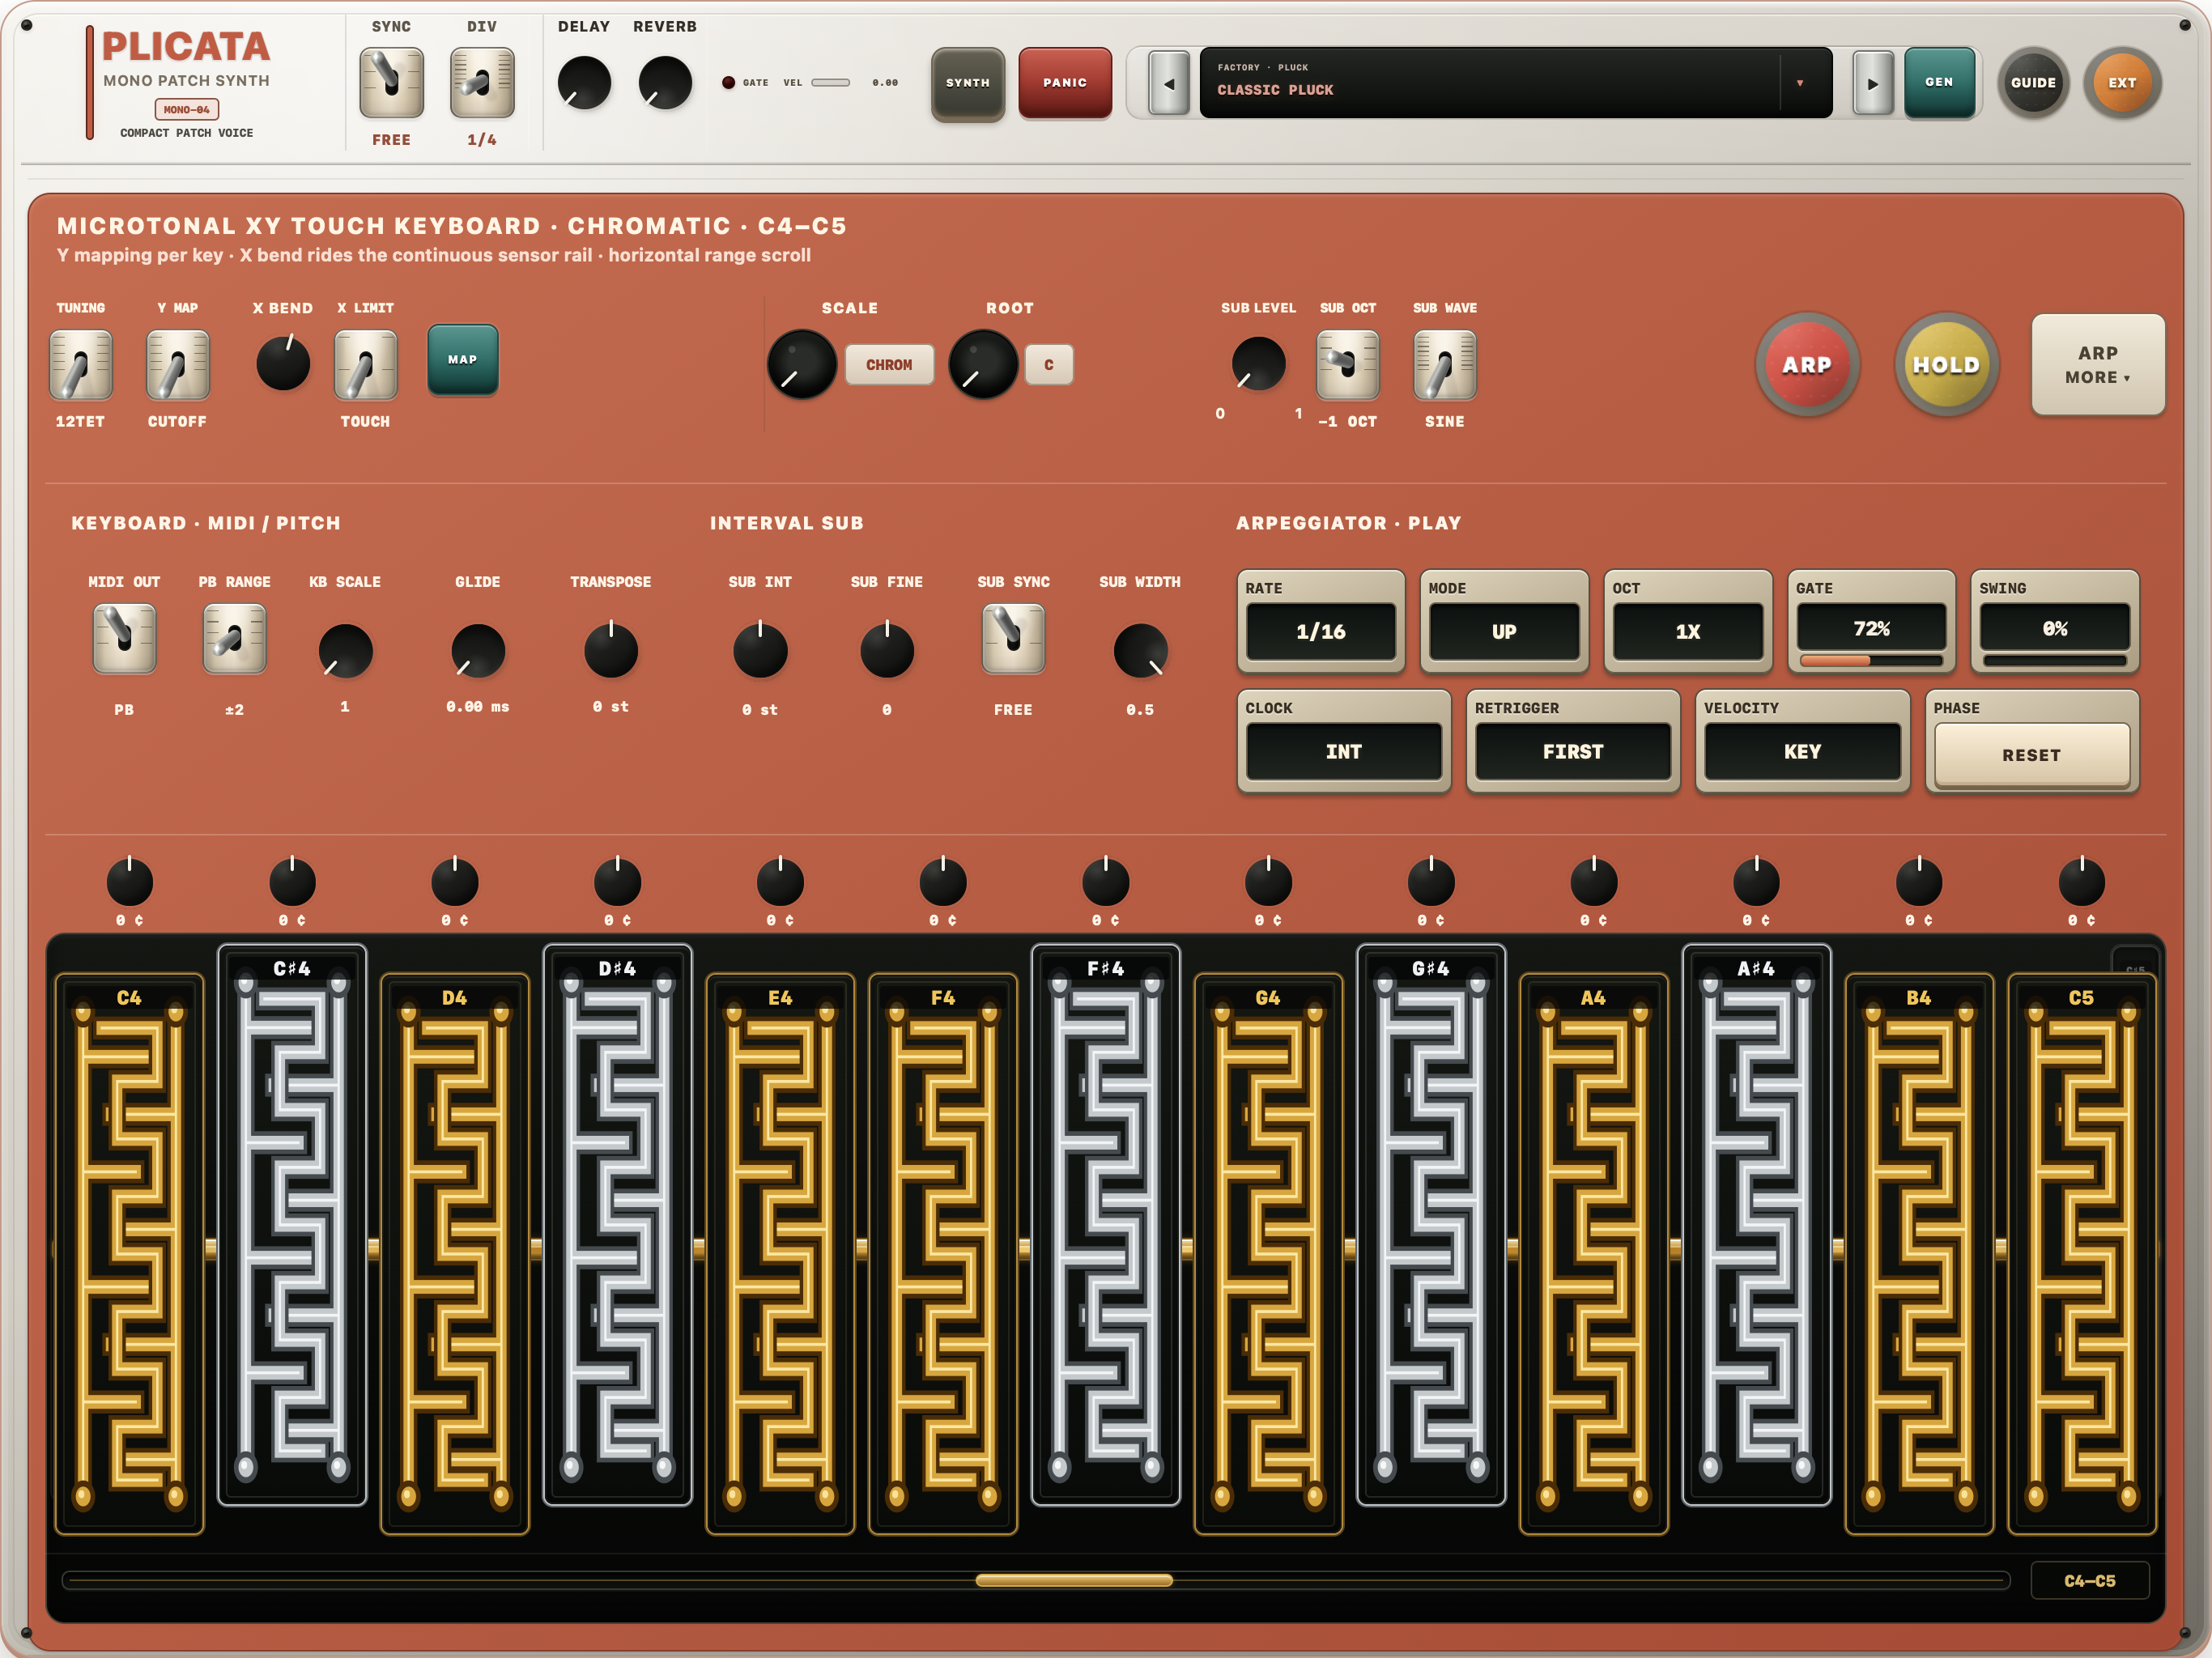Click the SWING 0% slider bar
Image resolution: width=2212 pixels, height=1658 pixels.
(2054, 660)
